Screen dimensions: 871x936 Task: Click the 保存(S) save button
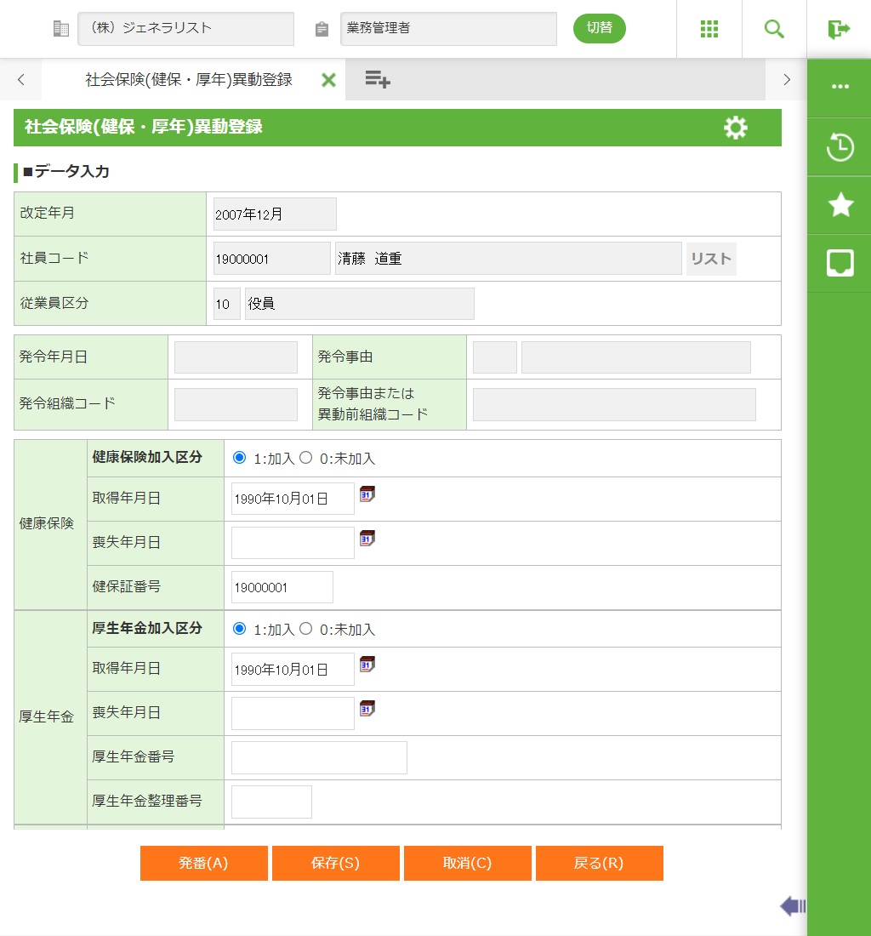click(x=336, y=863)
